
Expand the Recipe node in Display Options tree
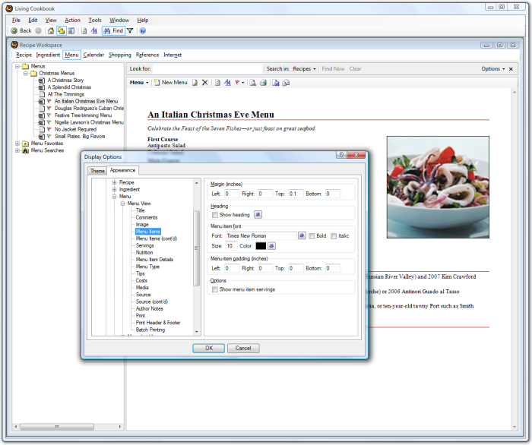click(x=114, y=182)
